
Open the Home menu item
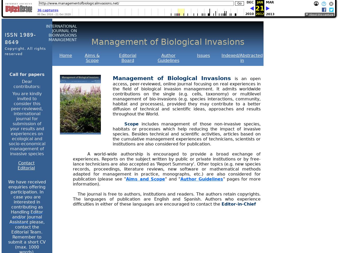(66, 56)
